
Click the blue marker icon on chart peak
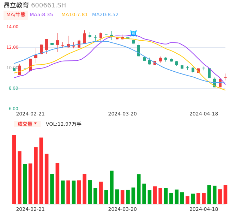pos(133,34)
